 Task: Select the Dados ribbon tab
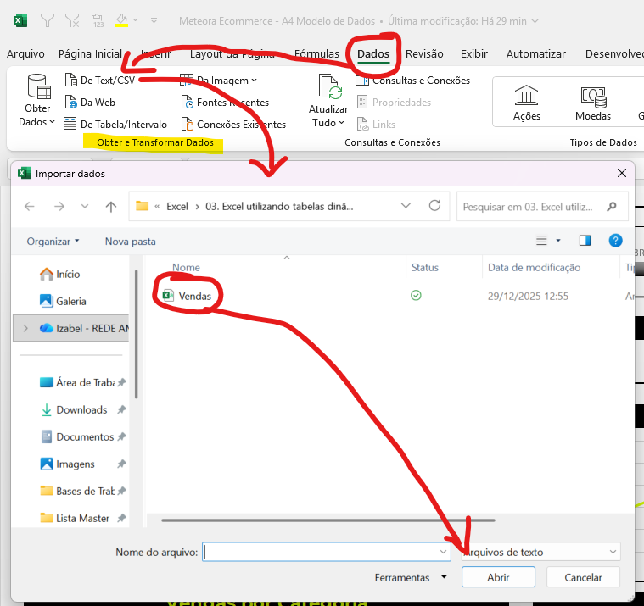pos(373,53)
